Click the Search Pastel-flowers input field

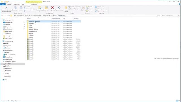pos(170,16)
